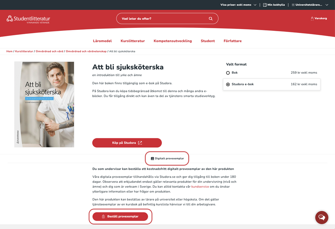This screenshot has height=229, width=335.
Task: Open the Läromedel menu item
Action: click(102, 41)
